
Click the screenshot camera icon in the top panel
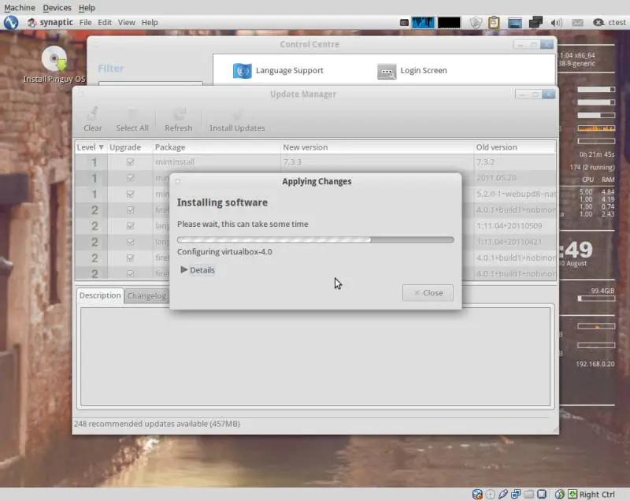(404, 23)
